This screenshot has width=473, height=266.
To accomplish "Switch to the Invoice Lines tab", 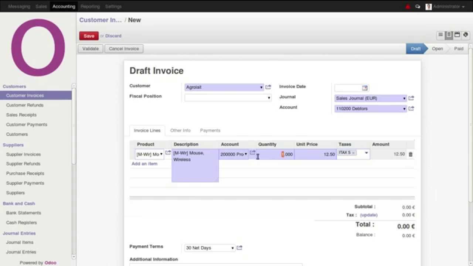I will tap(147, 130).
